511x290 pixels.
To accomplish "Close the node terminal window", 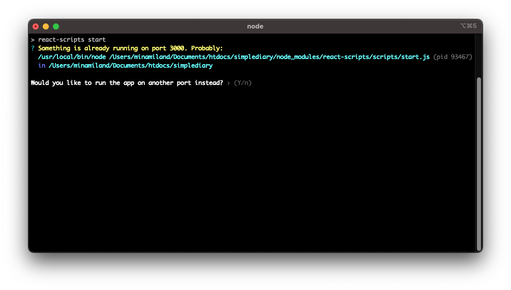I will pyautogui.click(x=36, y=26).
